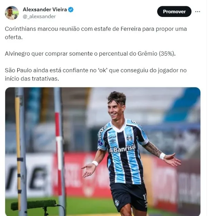The image size is (208, 216).
Task: Click the Banrisul sponsor logo on jersey
Action: pos(122,149)
